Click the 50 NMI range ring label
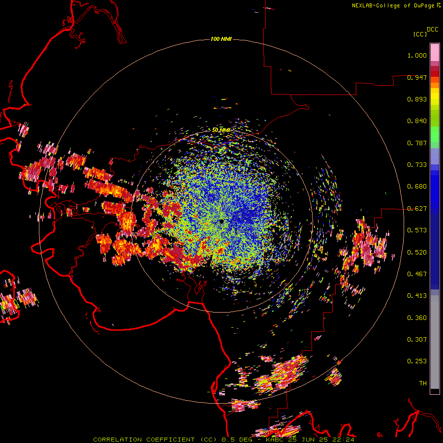The height and width of the screenshot is (443, 443). pos(221,130)
